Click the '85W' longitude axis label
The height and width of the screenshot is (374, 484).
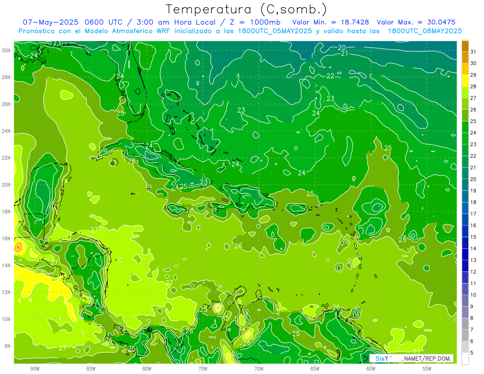point(91,369)
